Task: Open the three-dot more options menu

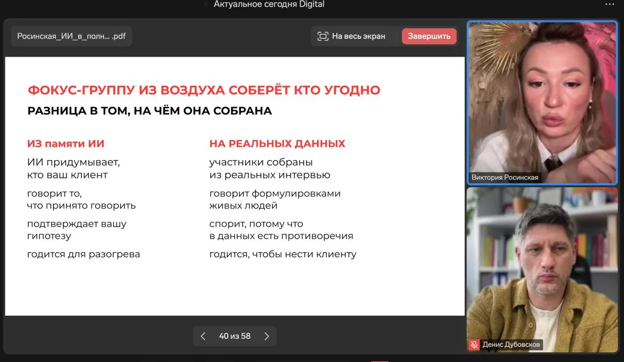Action: [609, 4]
